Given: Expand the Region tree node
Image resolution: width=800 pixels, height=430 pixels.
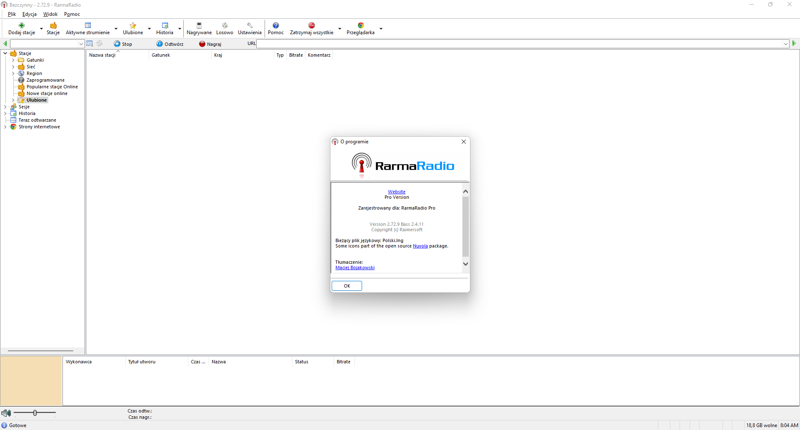Looking at the screenshot, I should 13,73.
